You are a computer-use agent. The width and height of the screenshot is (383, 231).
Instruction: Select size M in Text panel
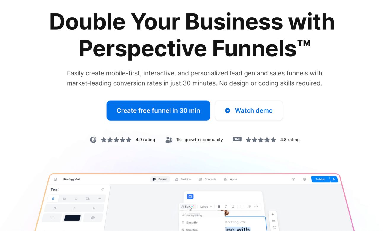(65, 199)
